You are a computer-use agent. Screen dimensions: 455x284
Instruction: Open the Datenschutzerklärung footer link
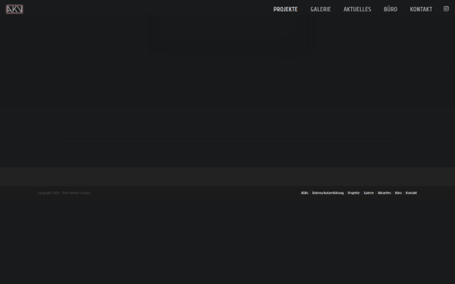(328, 193)
